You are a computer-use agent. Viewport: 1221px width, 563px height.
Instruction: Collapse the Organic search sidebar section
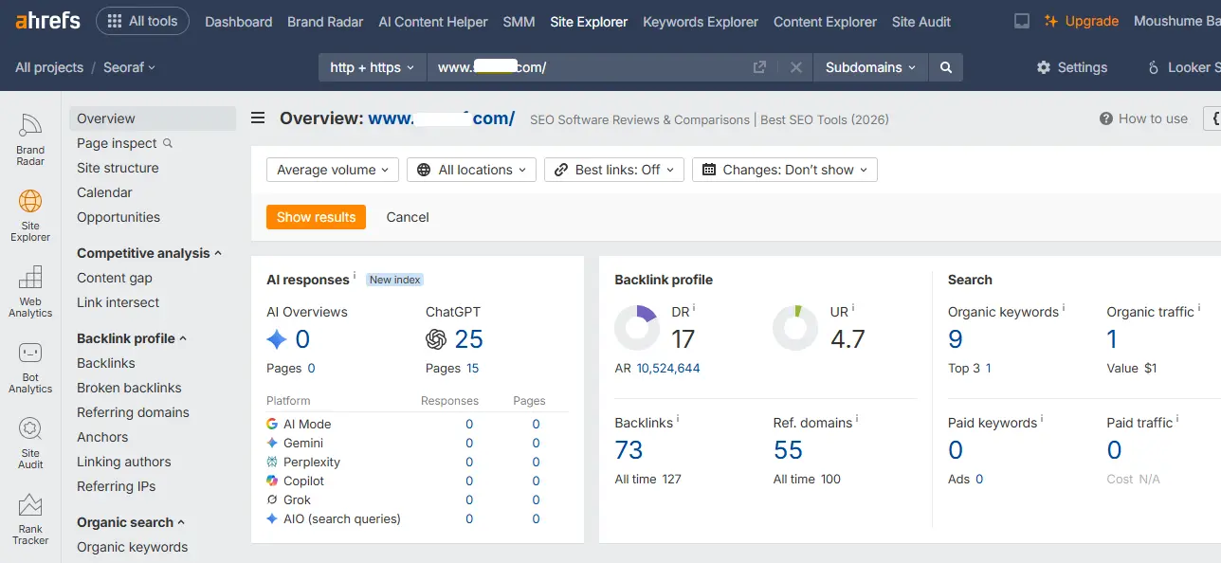tap(131, 522)
